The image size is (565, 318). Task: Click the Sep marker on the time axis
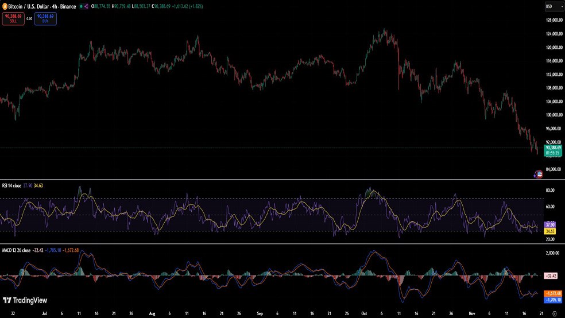[260, 314]
